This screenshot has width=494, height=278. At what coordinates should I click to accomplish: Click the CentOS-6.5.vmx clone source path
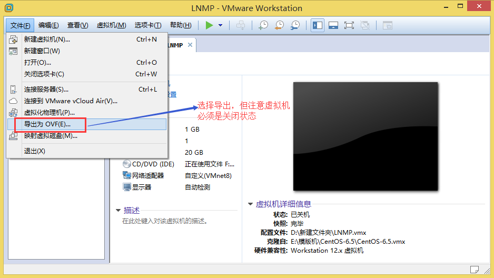coord(348,242)
